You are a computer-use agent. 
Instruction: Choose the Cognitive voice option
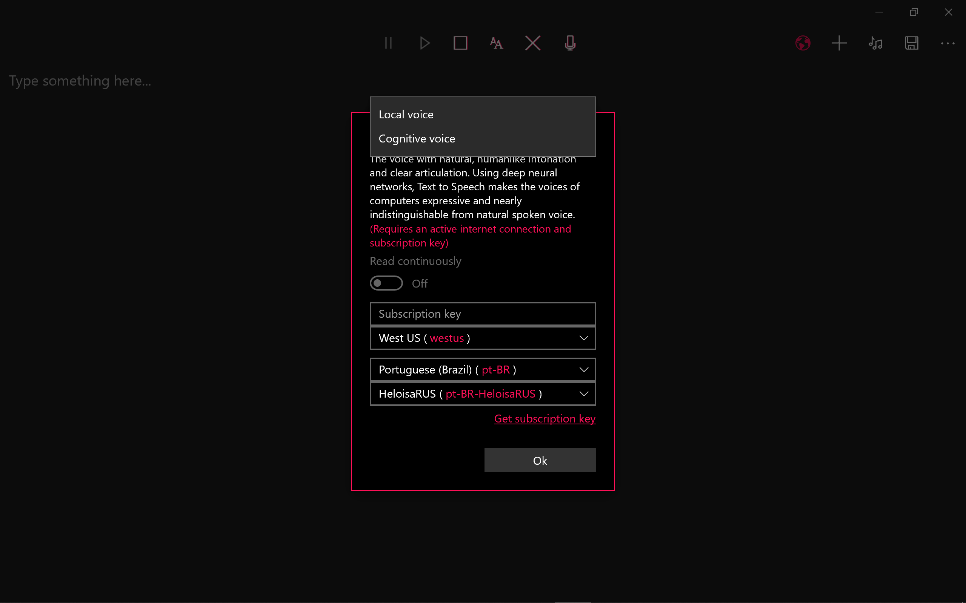(417, 139)
